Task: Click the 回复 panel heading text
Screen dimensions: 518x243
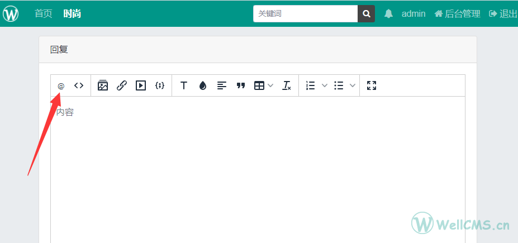Action: (x=59, y=50)
